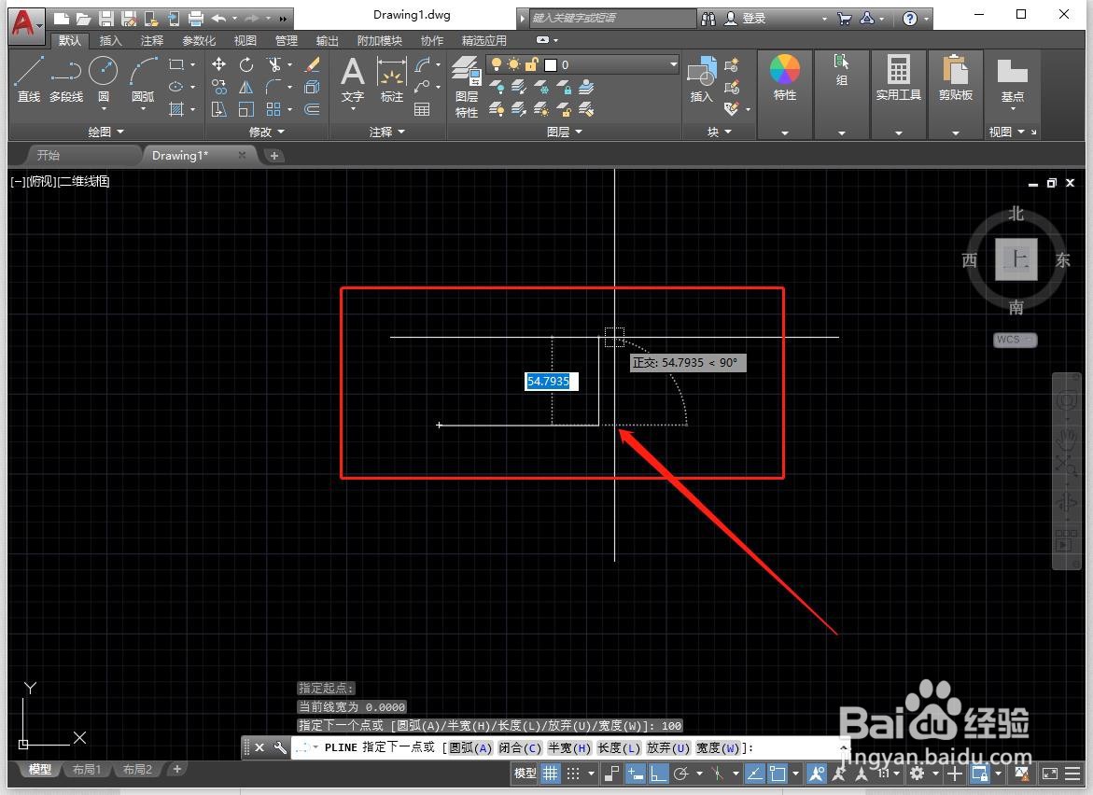
Task: Choose the 宽度(W) command option
Action: pyautogui.click(x=717, y=747)
